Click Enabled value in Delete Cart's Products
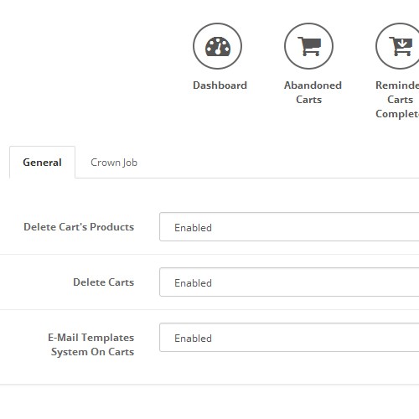Viewport: 419px width, 419px height. (193, 228)
